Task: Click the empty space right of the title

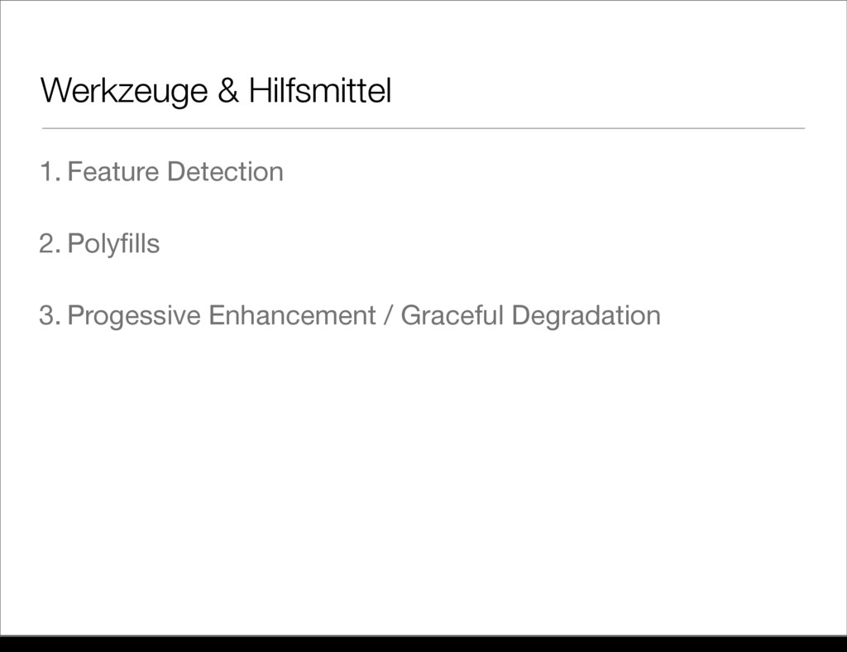Action: pos(600,90)
